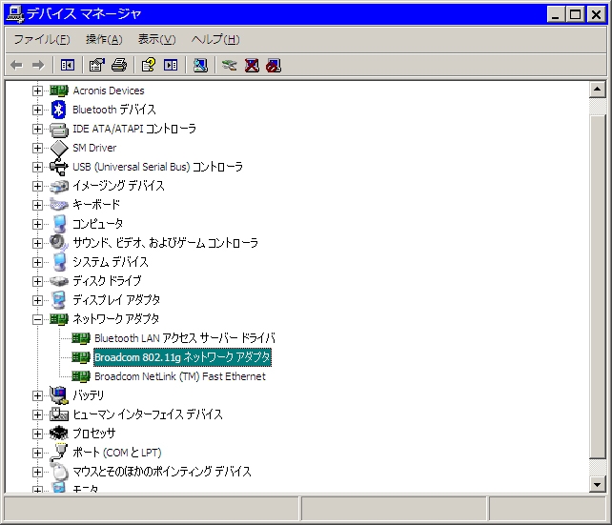Click the イメージング デバイス label

coord(118,186)
